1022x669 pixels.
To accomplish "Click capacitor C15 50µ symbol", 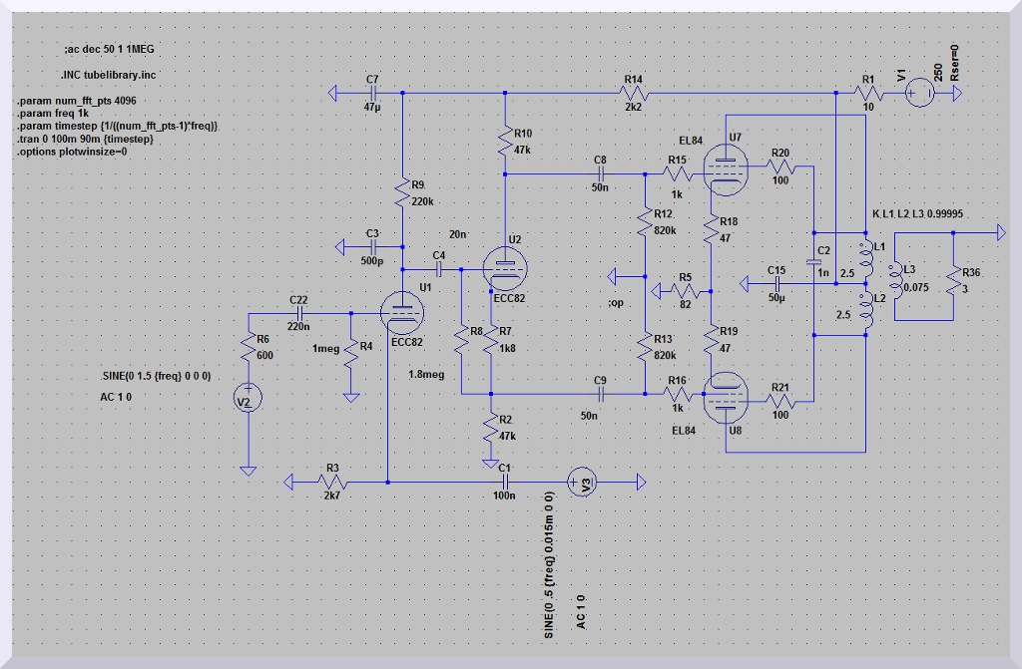I will [x=775, y=283].
